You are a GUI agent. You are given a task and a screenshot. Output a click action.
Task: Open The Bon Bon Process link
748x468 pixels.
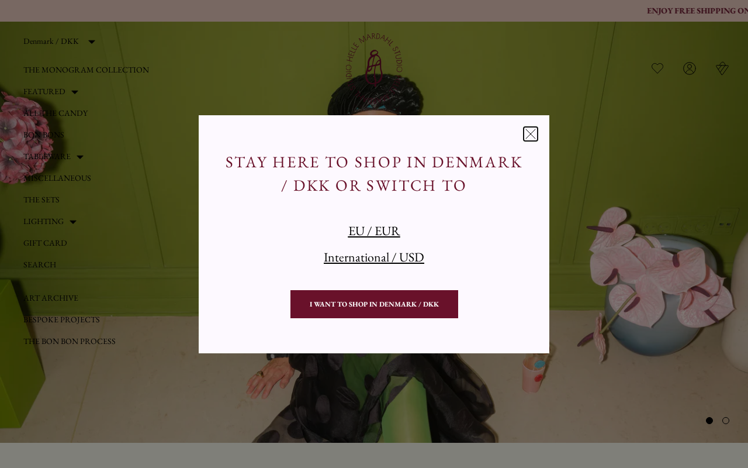pyautogui.click(x=70, y=341)
